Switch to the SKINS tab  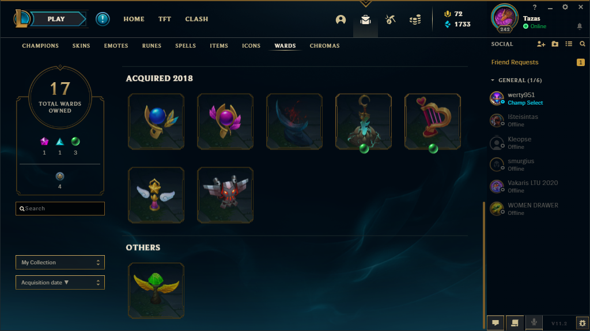pyautogui.click(x=81, y=46)
